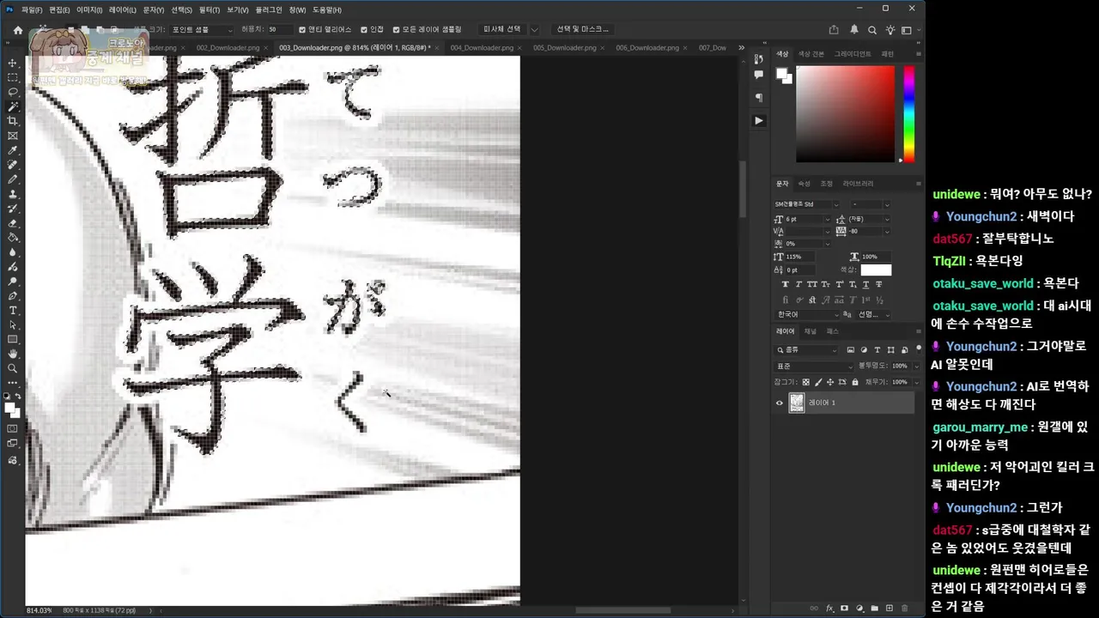Expand the 피사체 선택 options arrow
This screenshot has height=618, width=1099.
point(534,29)
